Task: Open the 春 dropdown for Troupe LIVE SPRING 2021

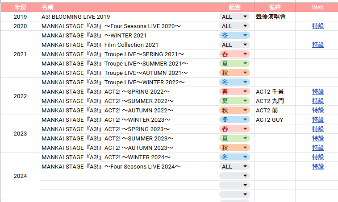Action: point(234,54)
